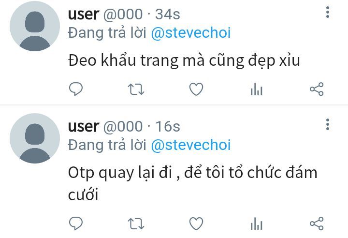Viewport: 348px width, 238px height.
Task: Share the 'Đeo khẩu trang' tweet
Action: (317, 89)
